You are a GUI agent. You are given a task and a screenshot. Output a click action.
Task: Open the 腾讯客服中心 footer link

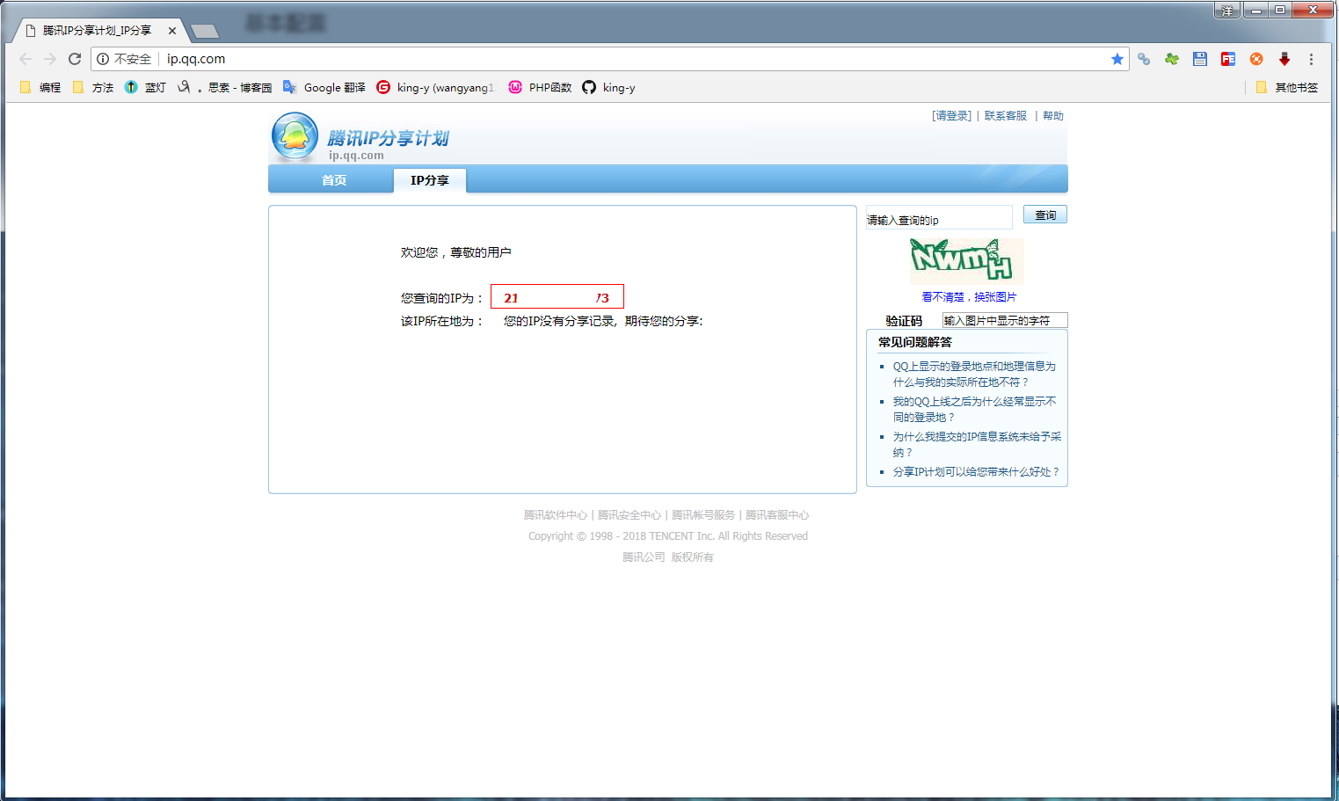tap(777, 514)
